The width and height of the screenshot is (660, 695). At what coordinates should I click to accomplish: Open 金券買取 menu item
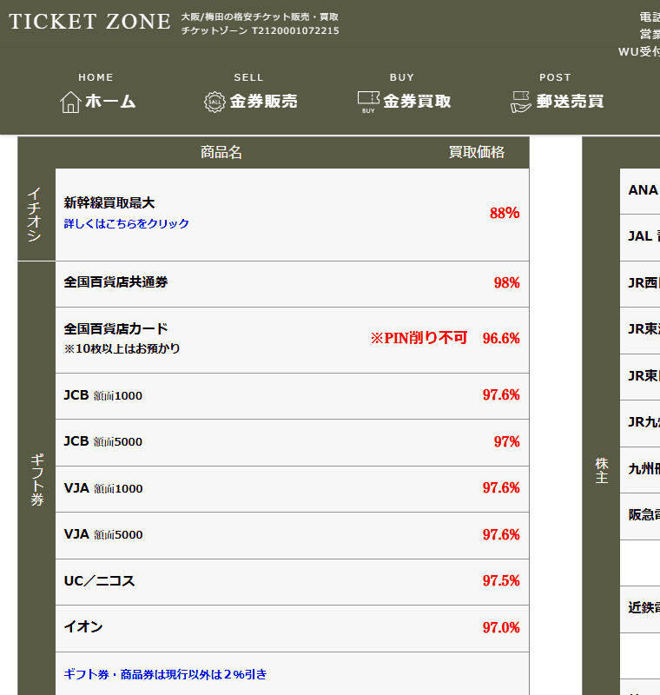point(417,102)
